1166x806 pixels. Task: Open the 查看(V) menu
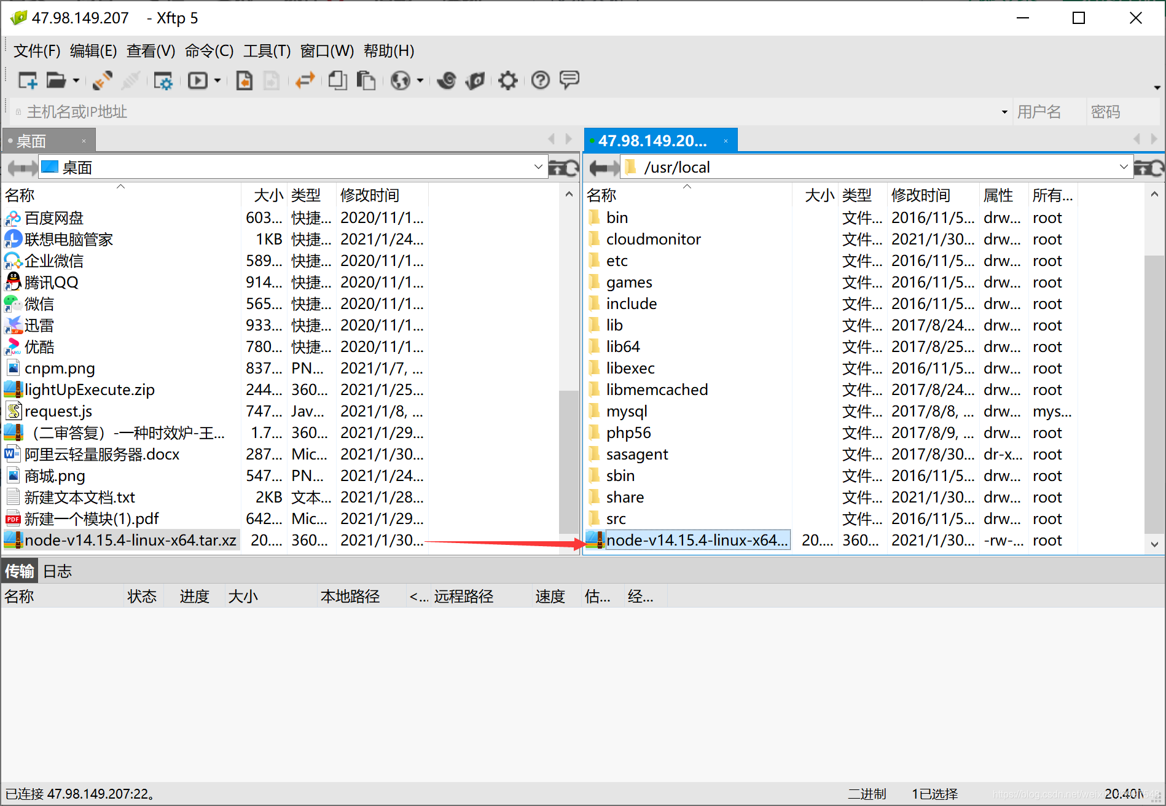point(151,51)
